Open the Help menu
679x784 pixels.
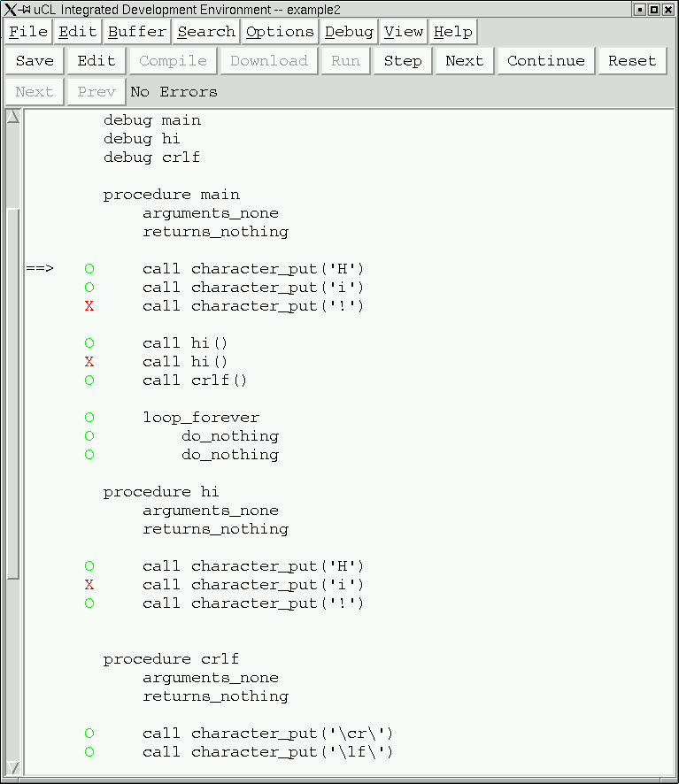tap(453, 32)
